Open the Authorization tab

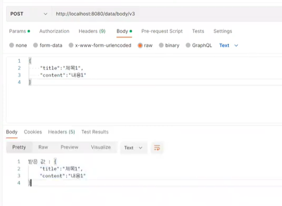click(54, 31)
